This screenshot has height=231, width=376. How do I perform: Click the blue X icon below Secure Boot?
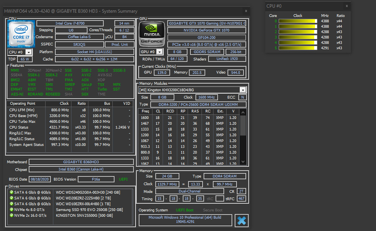242,221
